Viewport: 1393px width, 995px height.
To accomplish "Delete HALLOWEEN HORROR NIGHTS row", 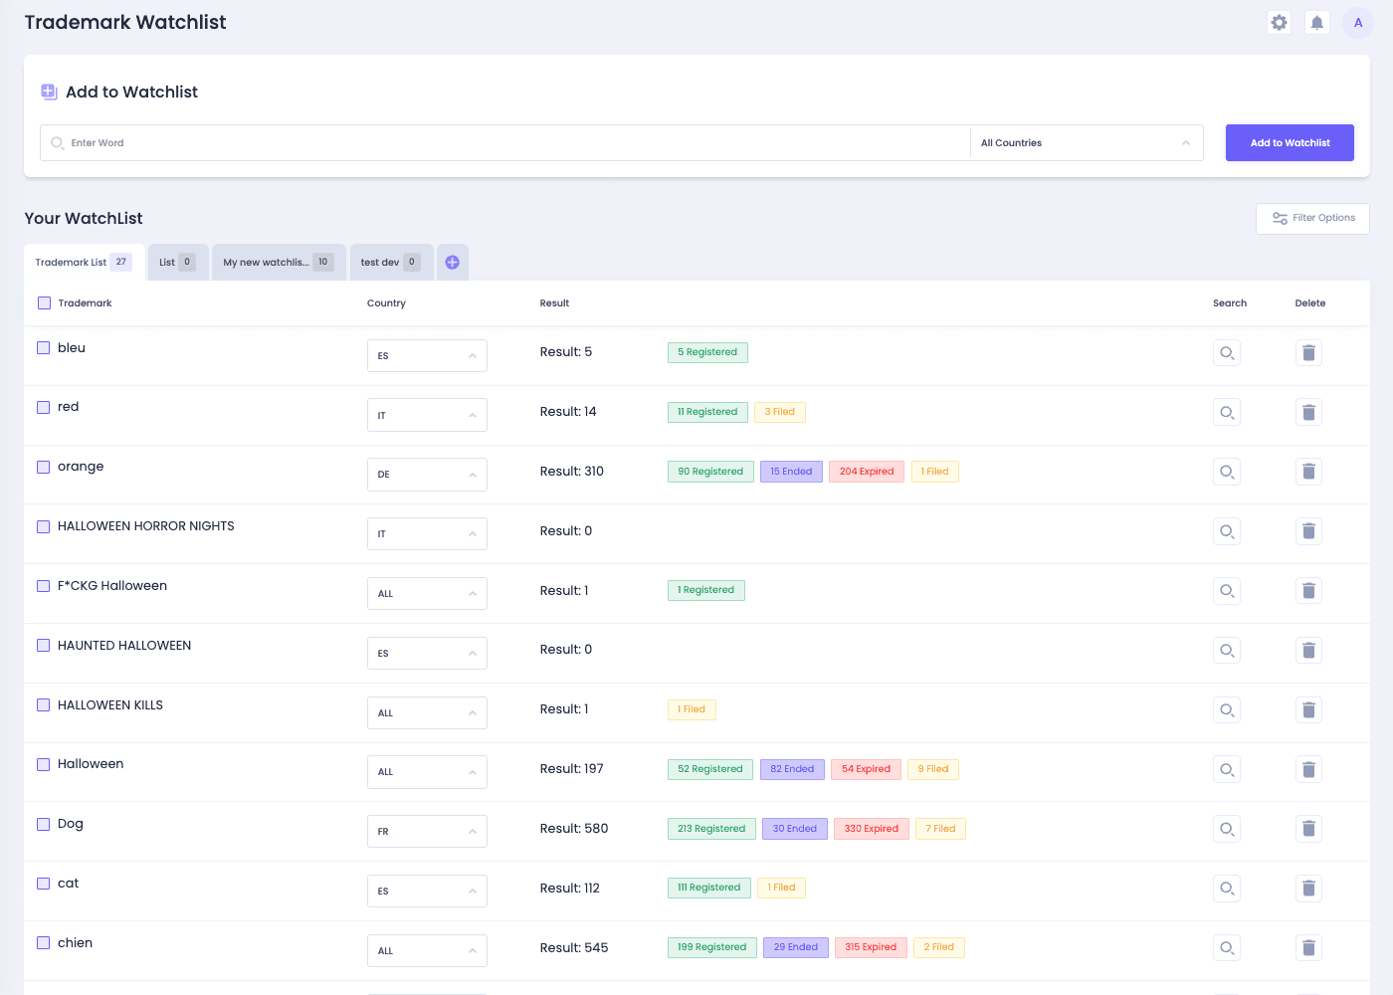I will pos(1308,531).
